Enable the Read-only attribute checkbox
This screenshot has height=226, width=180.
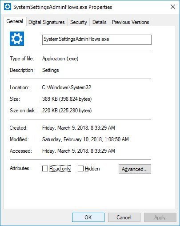(x=45, y=168)
